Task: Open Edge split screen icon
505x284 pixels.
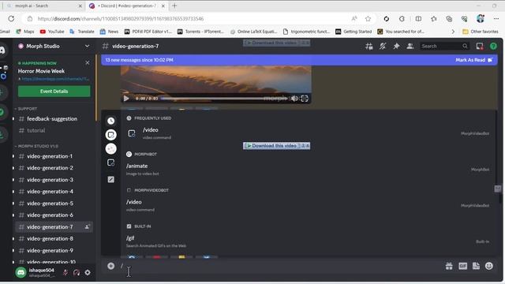Action: 418,19
